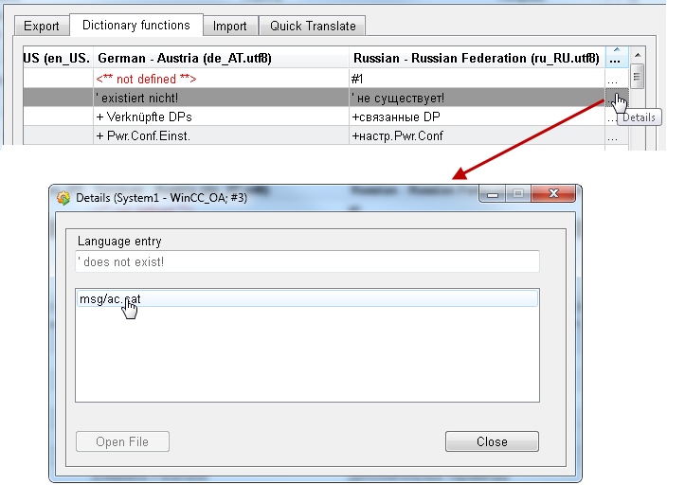
Task: Click the Close button in Details
Action: tap(492, 441)
